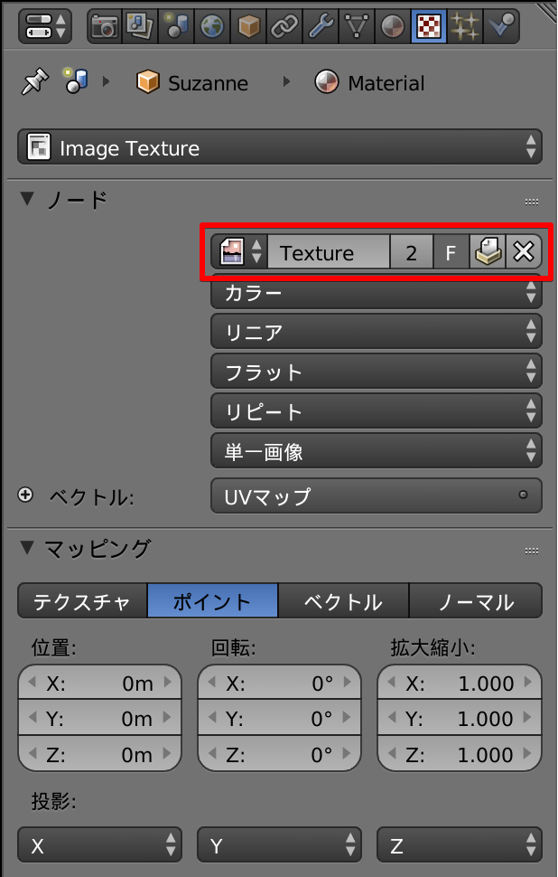Image resolution: width=558 pixels, height=877 pixels.
Task: Open the リニア interpolation dropdown
Action: click(376, 331)
